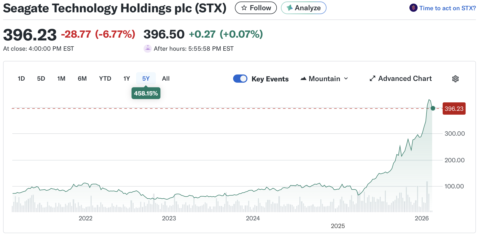Open the Advanced Chart link
Image resolution: width=479 pixels, height=237 pixels.
[x=405, y=79]
